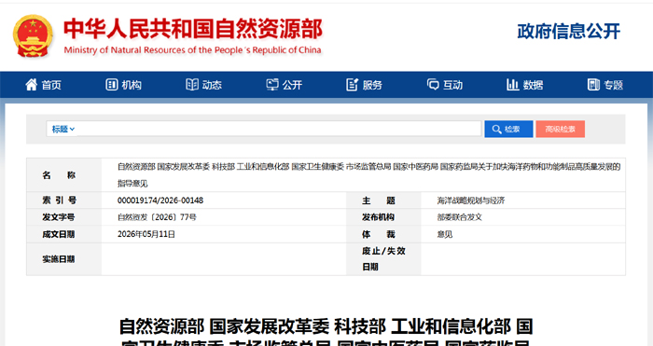Click the 索引号 row label
Image resolution: width=653 pixels, height=346 pixels.
59,201
